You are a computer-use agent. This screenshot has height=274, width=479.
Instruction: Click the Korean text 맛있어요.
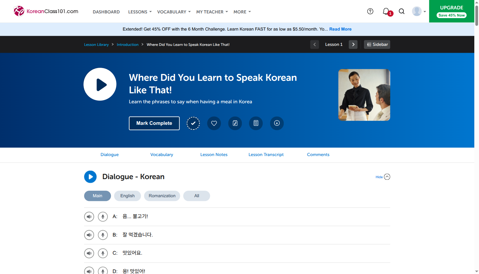pos(132,253)
